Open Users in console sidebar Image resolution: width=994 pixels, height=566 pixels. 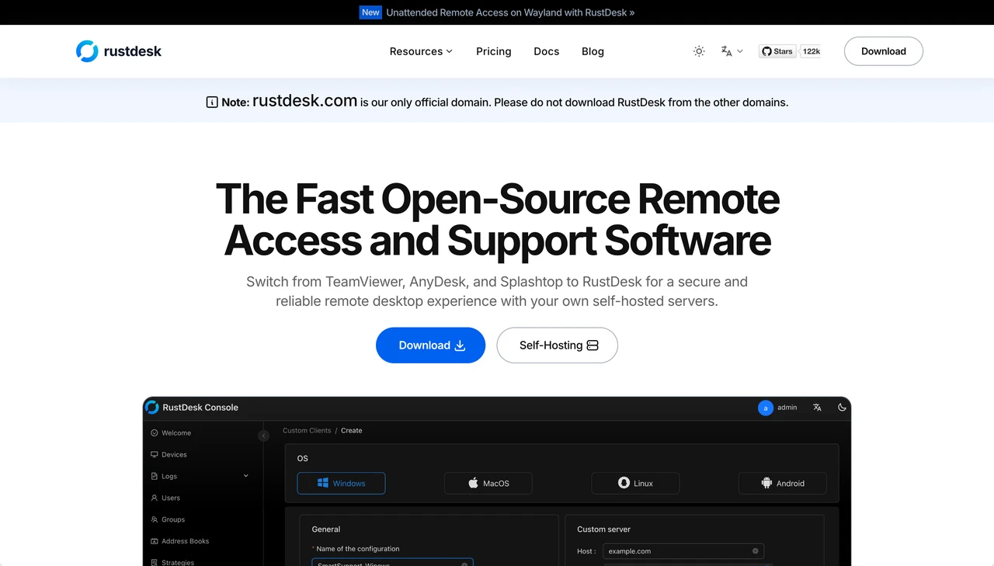click(x=165, y=498)
